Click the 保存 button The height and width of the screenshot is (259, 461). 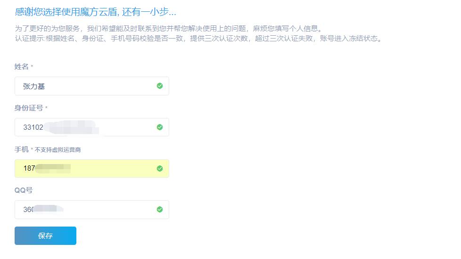45,235
